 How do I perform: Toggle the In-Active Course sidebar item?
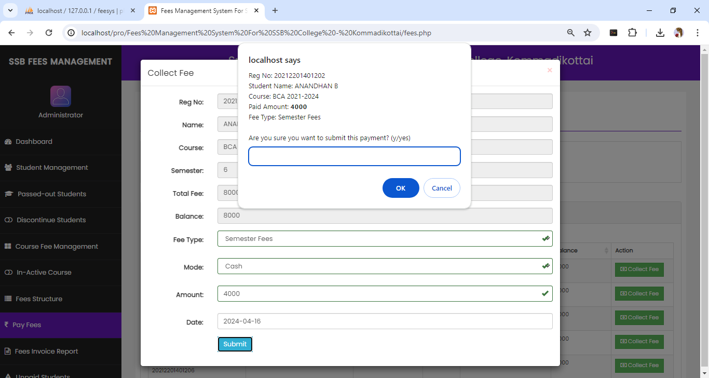click(44, 273)
